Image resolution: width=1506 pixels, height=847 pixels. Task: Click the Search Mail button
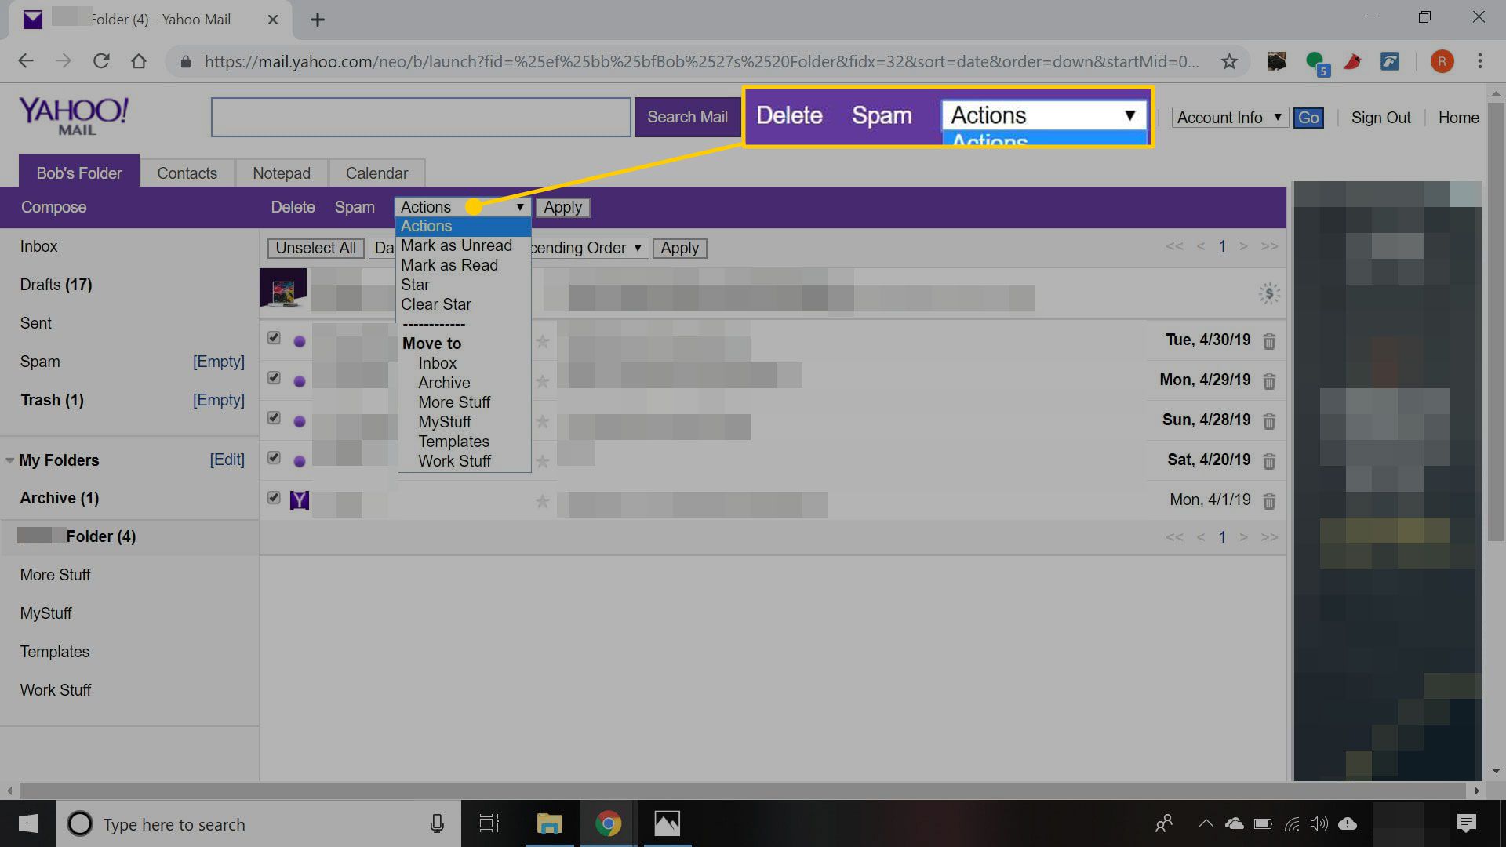pyautogui.click(x=687, y=117)
